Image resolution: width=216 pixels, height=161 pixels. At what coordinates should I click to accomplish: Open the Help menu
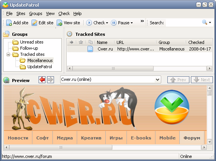(77, 13)
